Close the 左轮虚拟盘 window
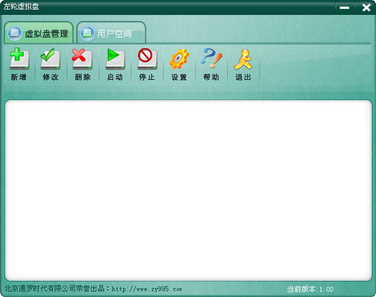 (x=366, y=7)
